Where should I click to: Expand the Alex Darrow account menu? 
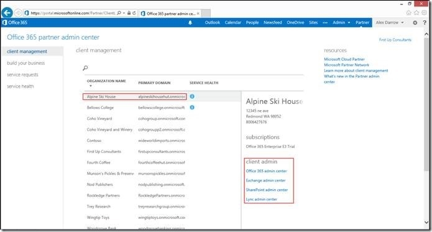pyautogui.click(x=390, y=22)
